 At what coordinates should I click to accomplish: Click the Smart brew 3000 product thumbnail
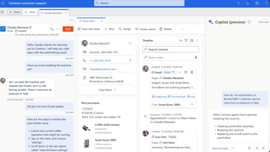point(86,144)
